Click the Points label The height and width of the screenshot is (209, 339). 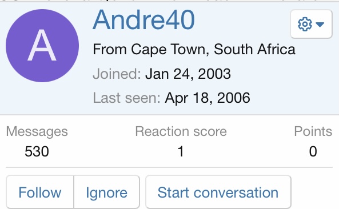(x=313, y=131)
